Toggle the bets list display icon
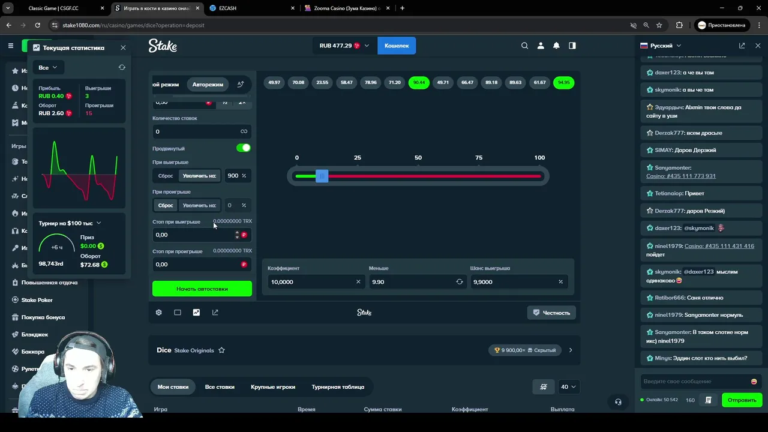This screenshot has height=432, width=768. click(544, 387)
